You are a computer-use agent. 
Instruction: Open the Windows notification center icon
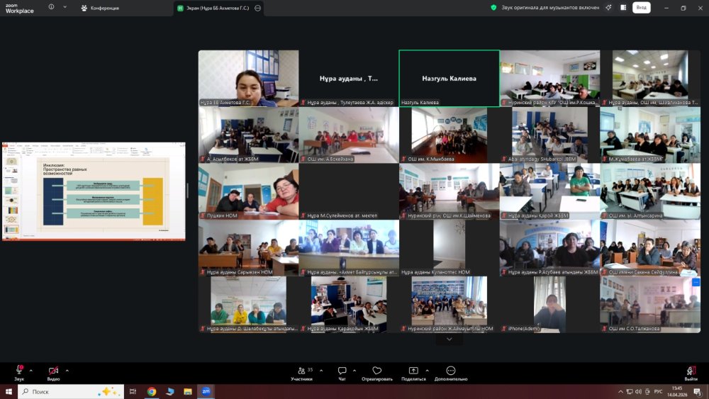pyautogui.click(x=697, y=391)
